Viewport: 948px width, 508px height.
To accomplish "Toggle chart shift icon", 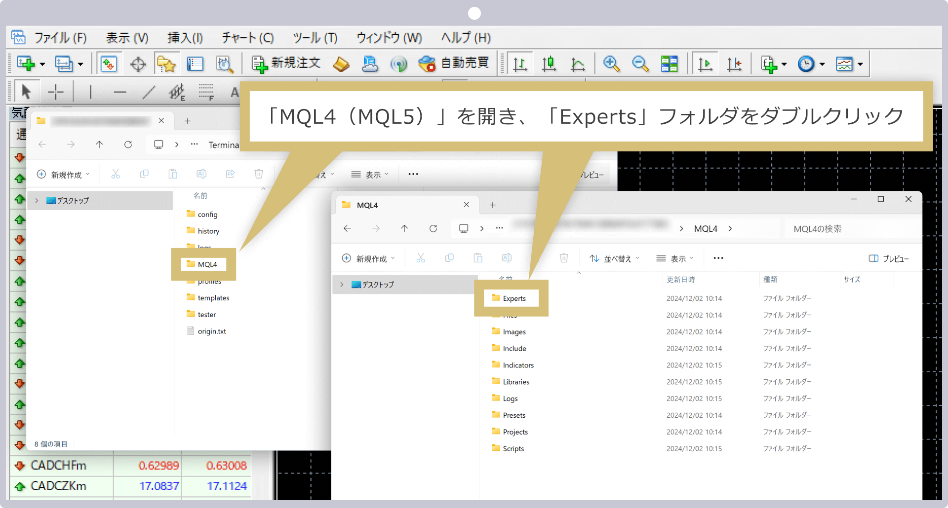I will tap(734, 64).
